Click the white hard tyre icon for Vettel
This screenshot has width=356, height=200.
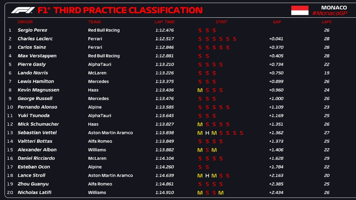(207, 133)
